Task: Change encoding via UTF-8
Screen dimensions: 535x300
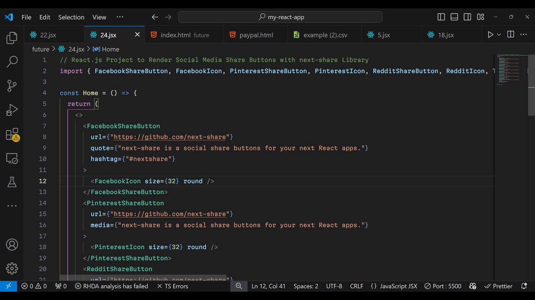Action: 334,286
